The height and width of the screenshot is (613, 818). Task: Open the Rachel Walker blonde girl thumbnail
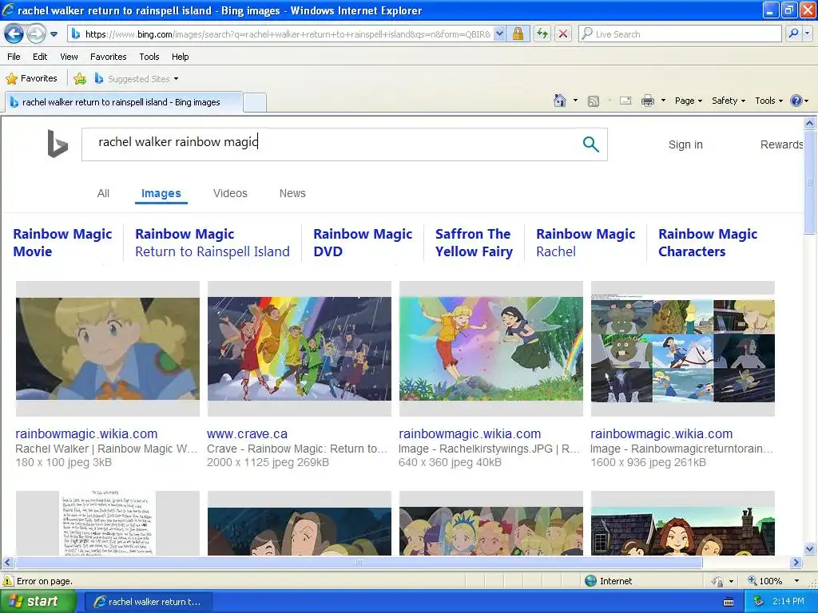point(108,349)
